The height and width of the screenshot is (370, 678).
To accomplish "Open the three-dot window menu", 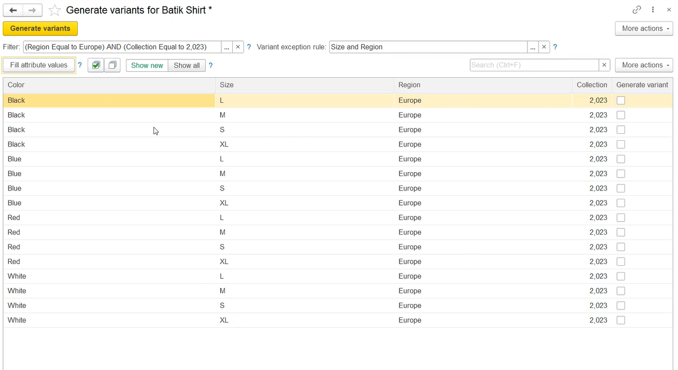I will coord(653,10).
